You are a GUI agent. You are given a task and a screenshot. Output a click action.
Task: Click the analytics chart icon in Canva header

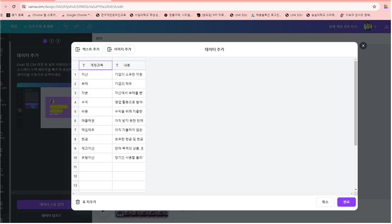coord(386,27)
